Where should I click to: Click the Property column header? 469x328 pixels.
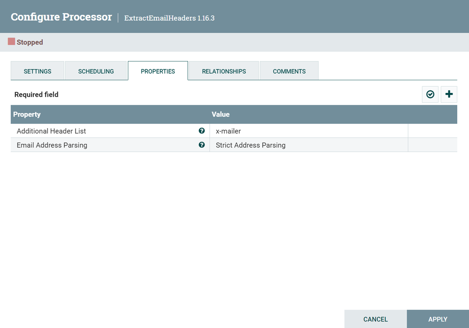27,114
